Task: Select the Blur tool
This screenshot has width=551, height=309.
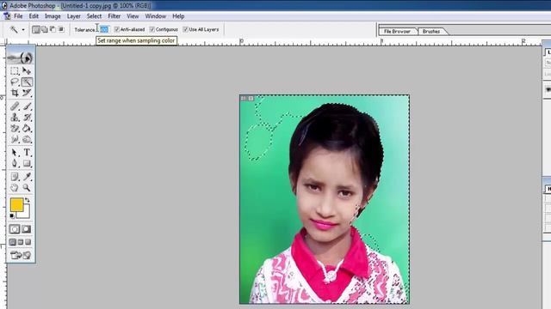Action: point(15,139)
